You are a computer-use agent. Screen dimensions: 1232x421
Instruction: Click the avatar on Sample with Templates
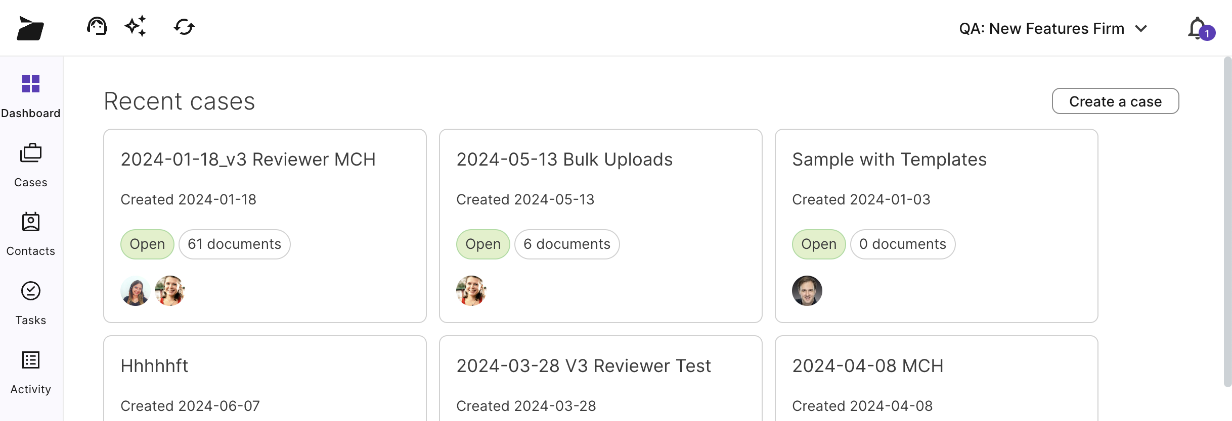807,291
